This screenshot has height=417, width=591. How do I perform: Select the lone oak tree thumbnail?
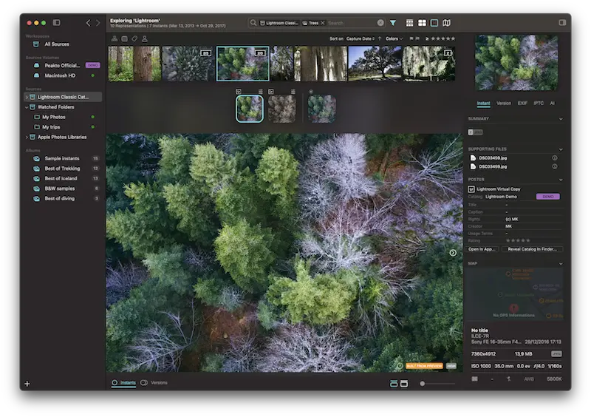375,64
